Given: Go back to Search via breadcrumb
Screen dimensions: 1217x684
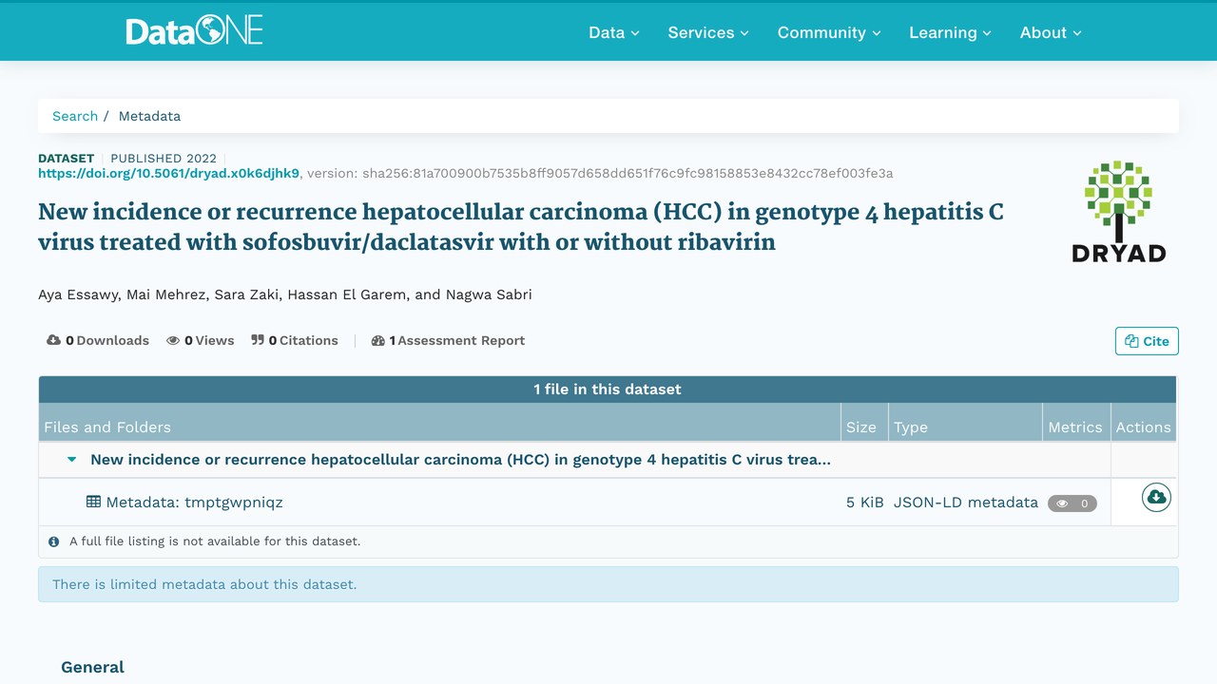Looking at the screenshot, I should coord(75,116).
